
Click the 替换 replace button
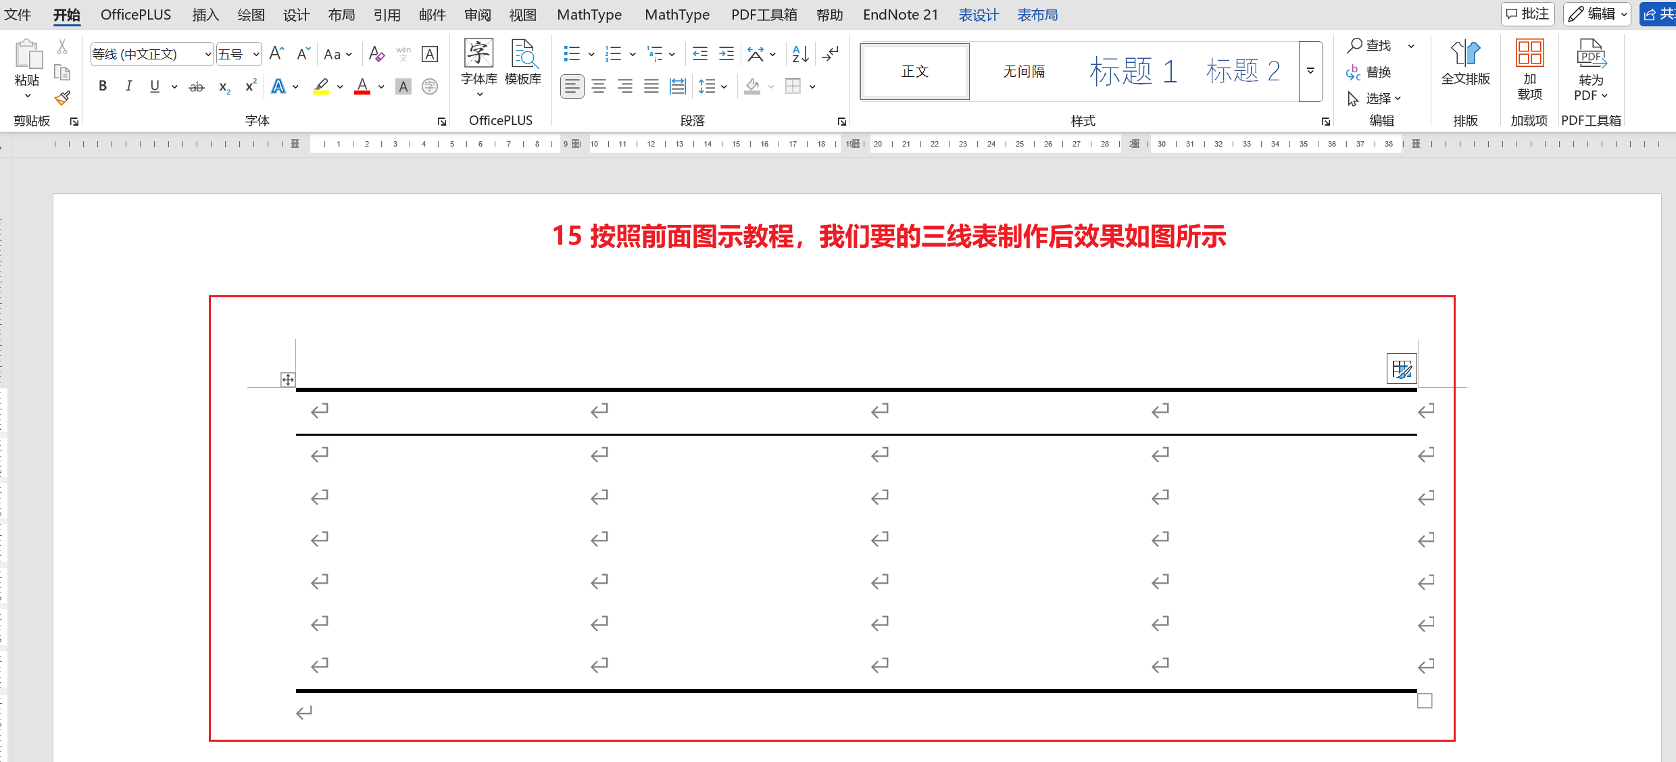[1369, 72]
